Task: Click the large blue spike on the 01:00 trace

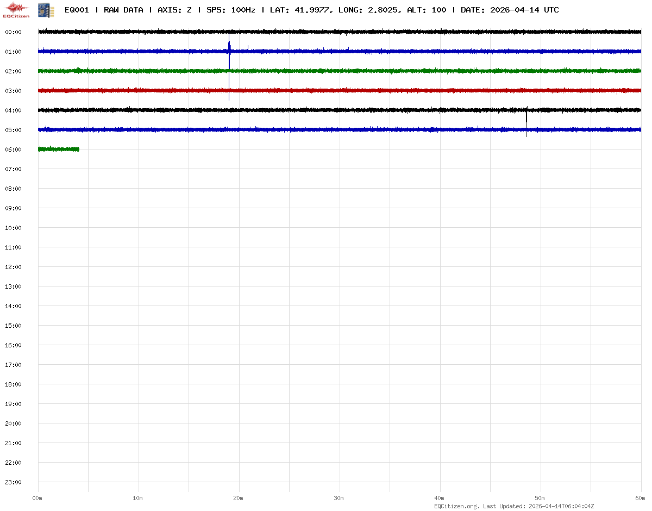Action: 229,49
